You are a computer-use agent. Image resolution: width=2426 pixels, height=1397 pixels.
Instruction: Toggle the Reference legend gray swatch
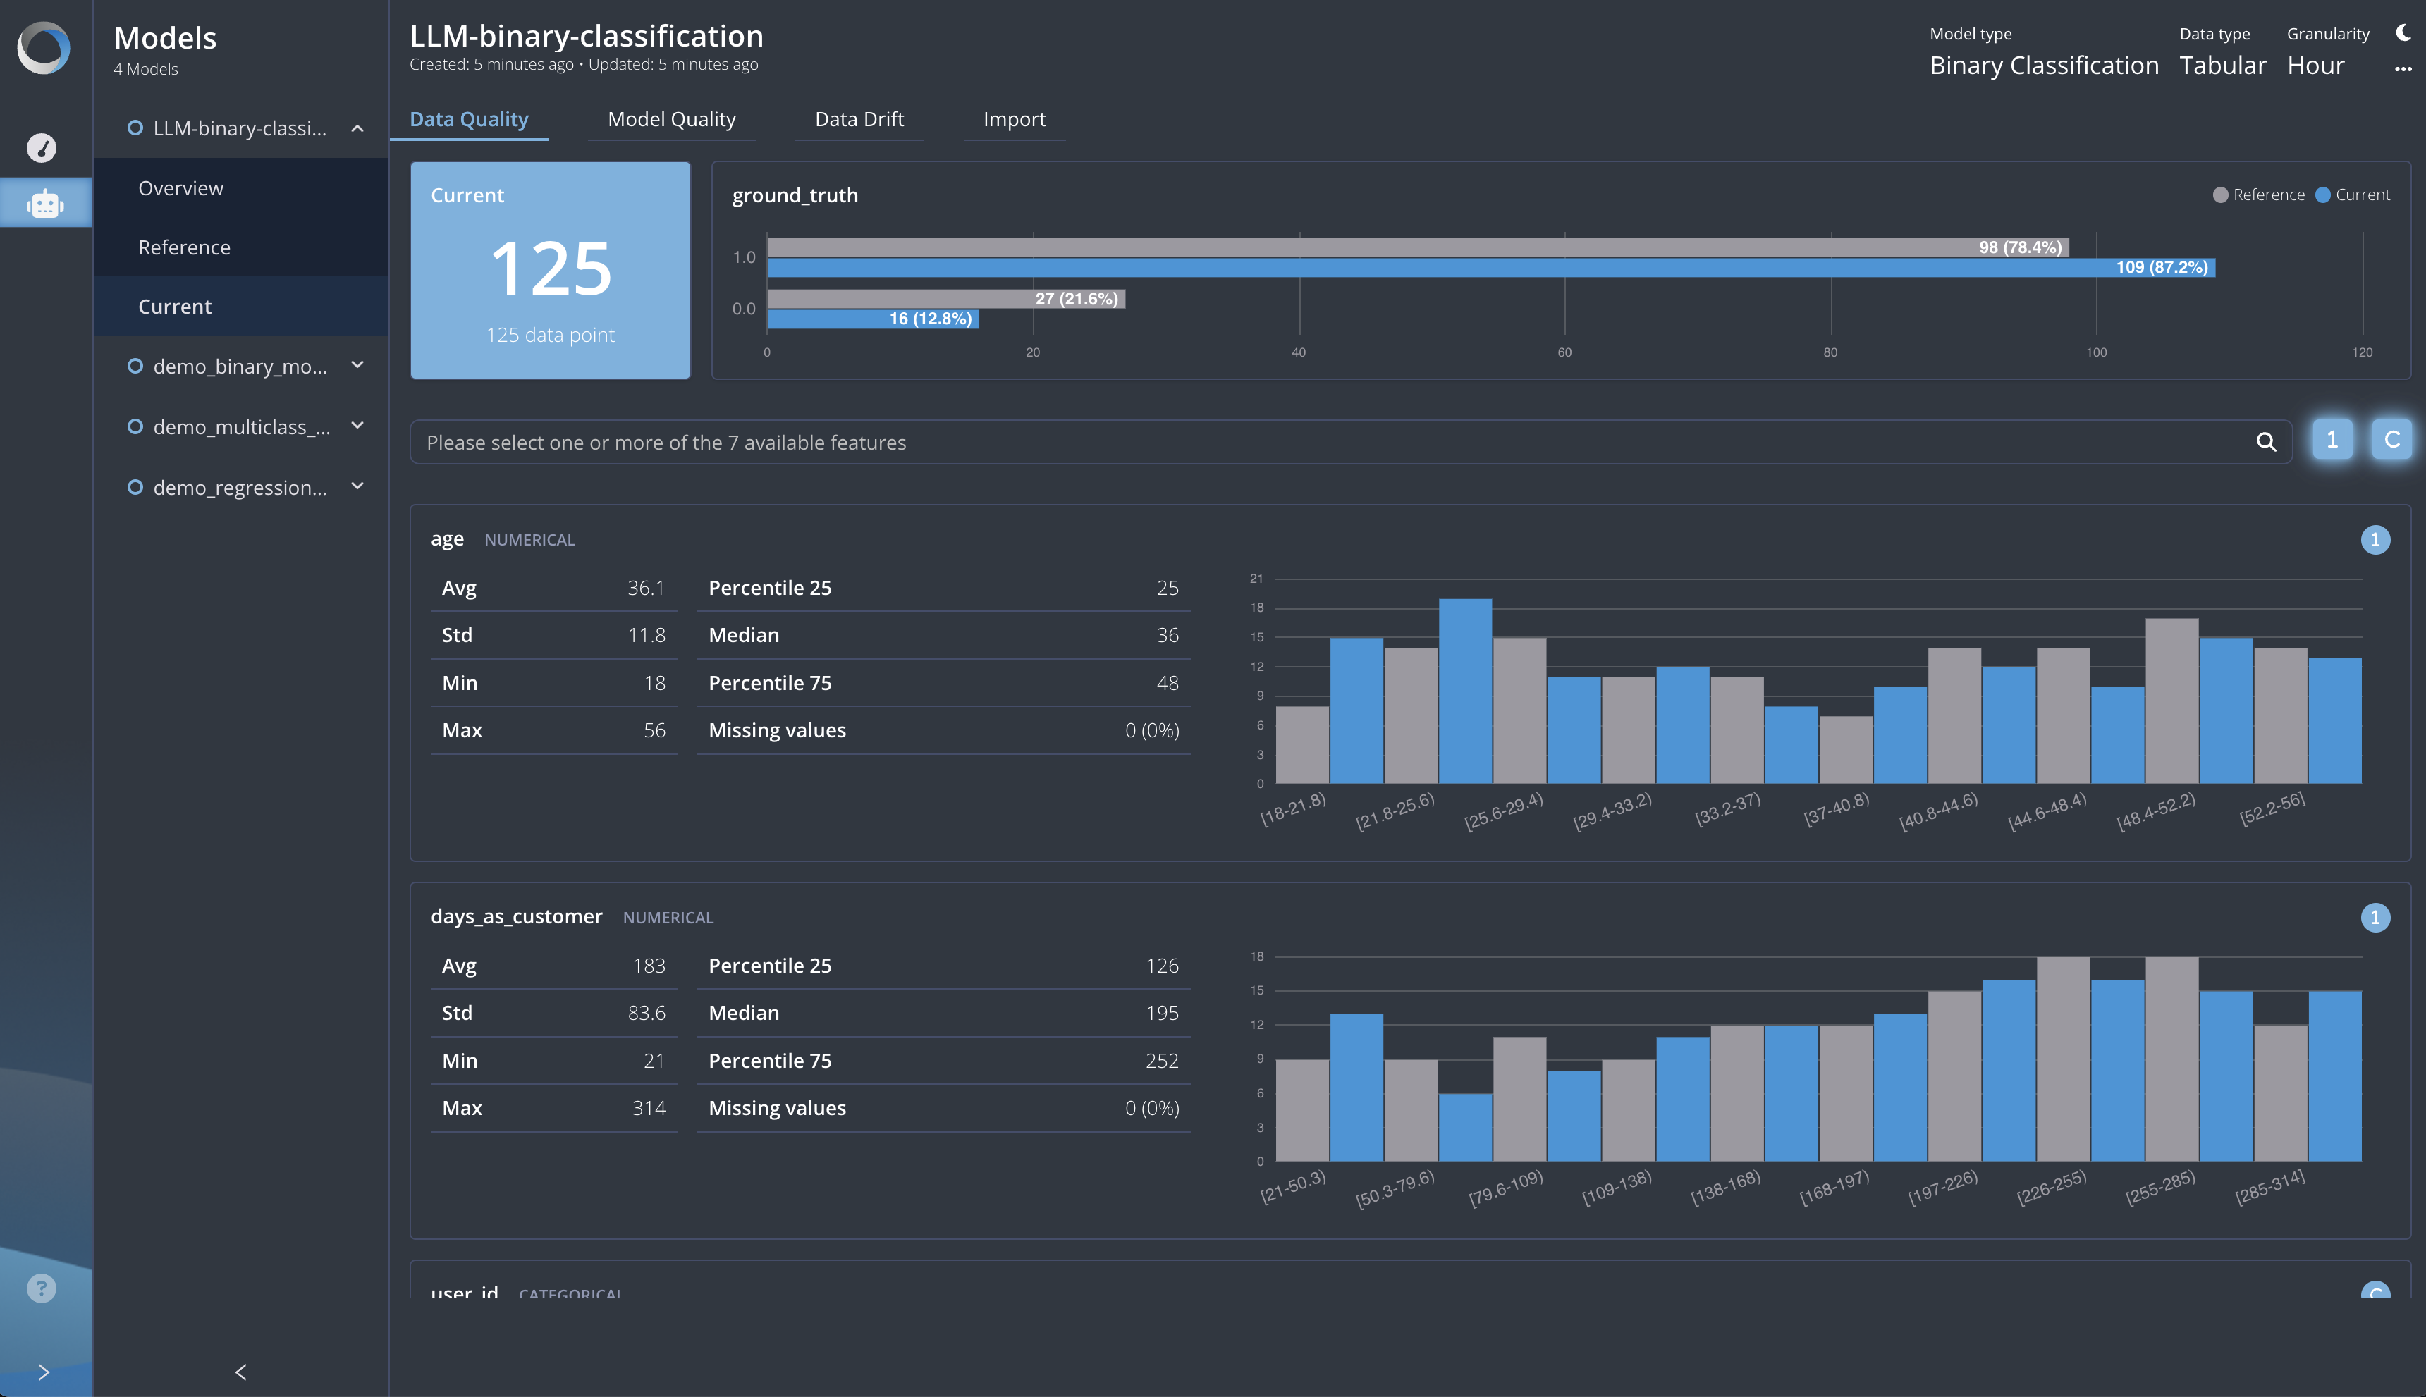pyautogui.click(x=2219, y=195)
